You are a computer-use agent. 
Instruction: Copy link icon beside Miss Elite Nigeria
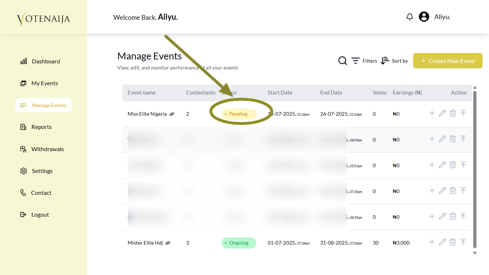(172, 114)
